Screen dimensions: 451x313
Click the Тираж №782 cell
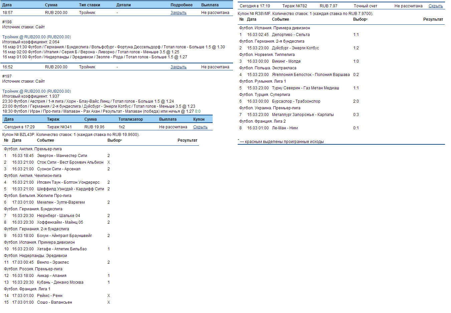pyautogui.click(x=295, y=6)
